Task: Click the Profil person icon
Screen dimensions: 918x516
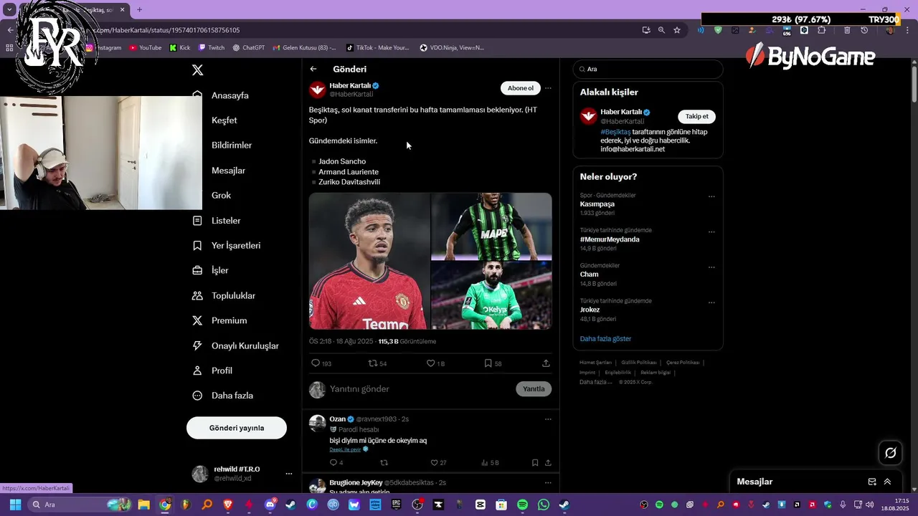Action: coord(197,371)
